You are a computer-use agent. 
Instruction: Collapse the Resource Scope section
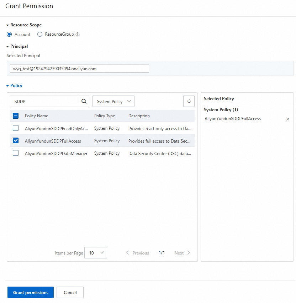(24, 25)
